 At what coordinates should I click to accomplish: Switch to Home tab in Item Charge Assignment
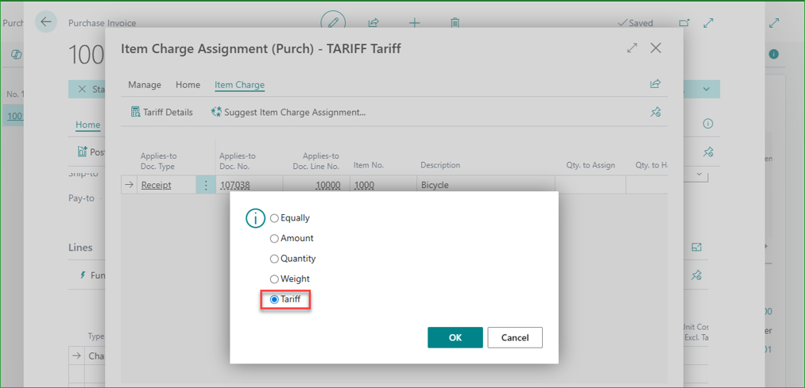tap(188, 85)
